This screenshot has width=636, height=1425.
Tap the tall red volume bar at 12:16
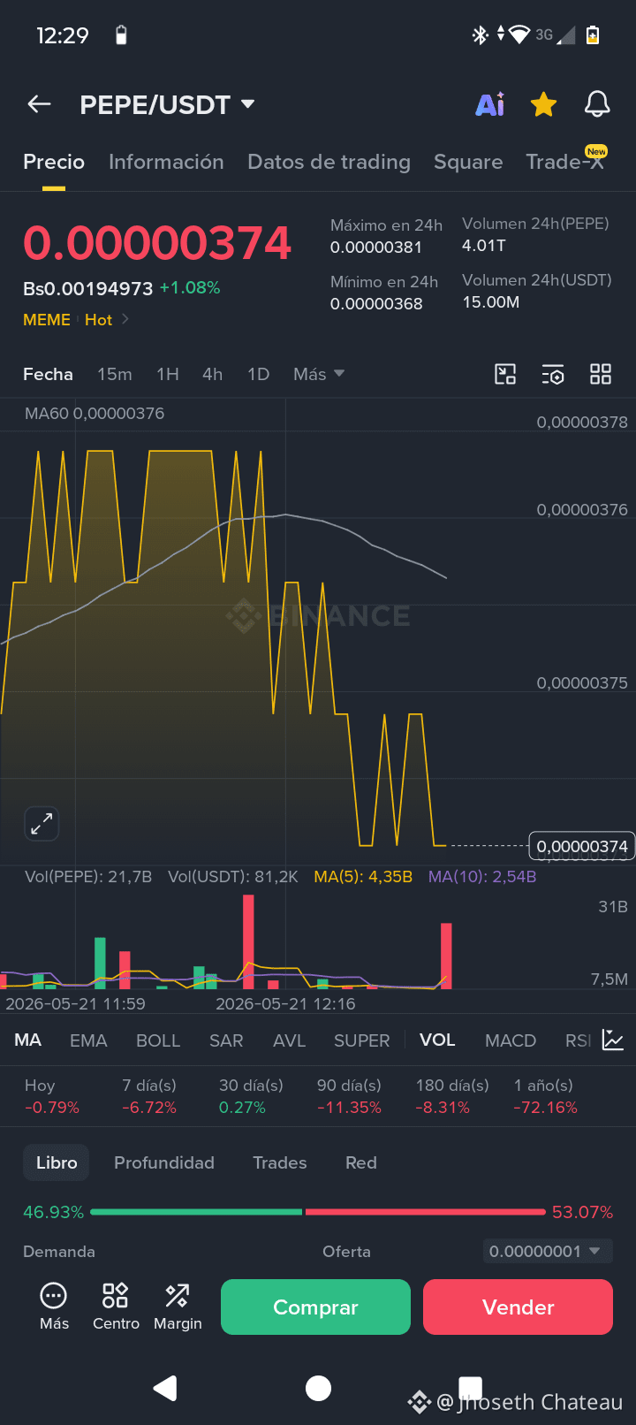(x=248, y=941)
